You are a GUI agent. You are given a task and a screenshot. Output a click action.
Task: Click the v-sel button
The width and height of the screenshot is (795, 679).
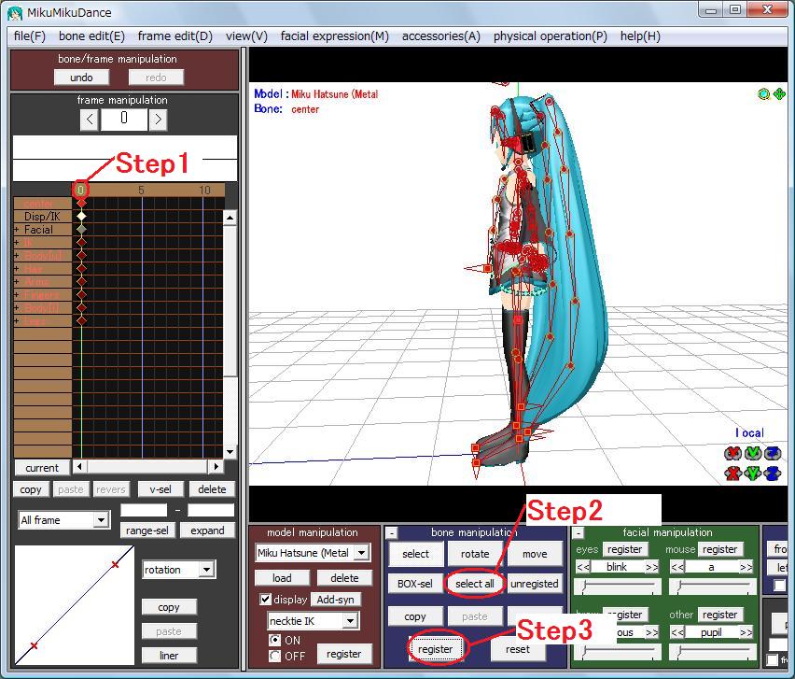pyautogui.click(x=160, y=489)
